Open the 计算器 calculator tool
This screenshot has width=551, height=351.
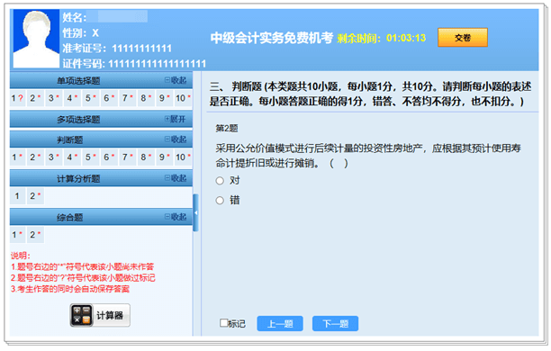[x=100, y=315]
